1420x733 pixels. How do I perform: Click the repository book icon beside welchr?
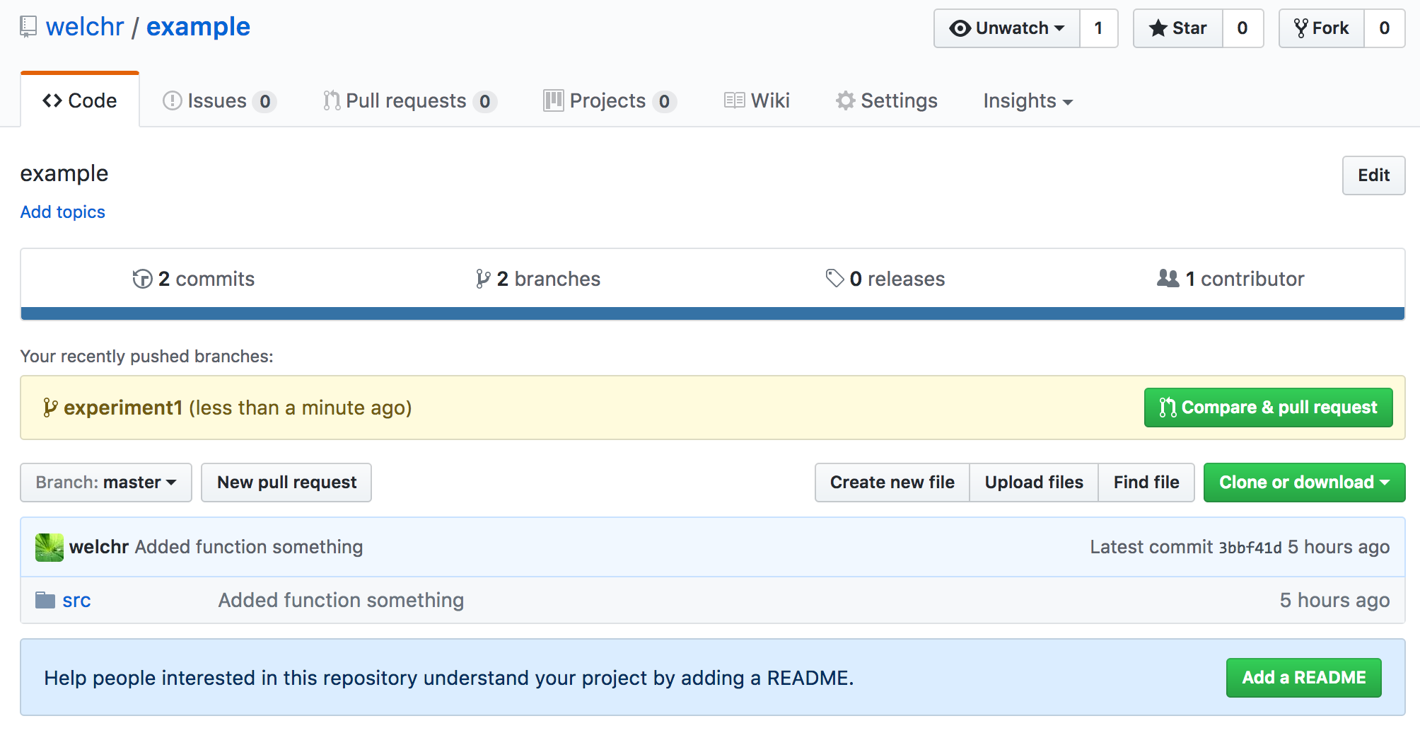[x=28, y=27]
